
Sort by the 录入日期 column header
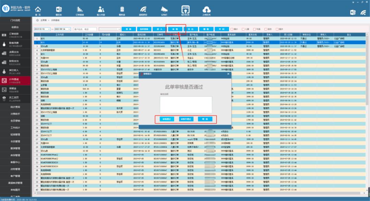click(288, 35)
